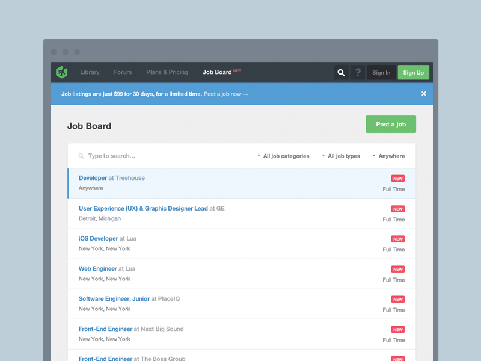Click the green Sign Up button
Viewport: 481px width, 361px height.
pyautogui.click(x=413, y=72)
